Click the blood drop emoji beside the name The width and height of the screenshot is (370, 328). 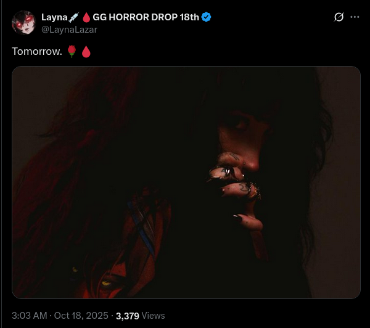(x=86, y=17)
